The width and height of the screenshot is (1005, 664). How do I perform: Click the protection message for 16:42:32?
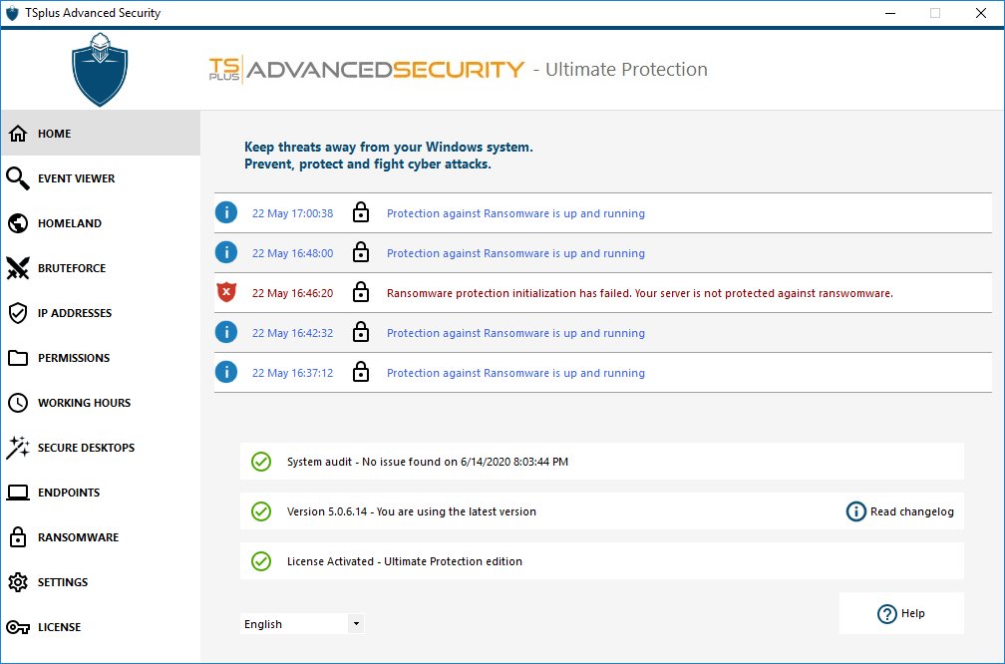click(x=515, y=333)
